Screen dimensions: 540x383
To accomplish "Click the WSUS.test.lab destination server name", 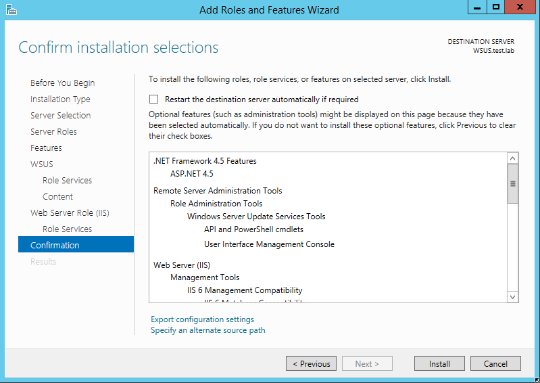I will click(x=493, y=51).
